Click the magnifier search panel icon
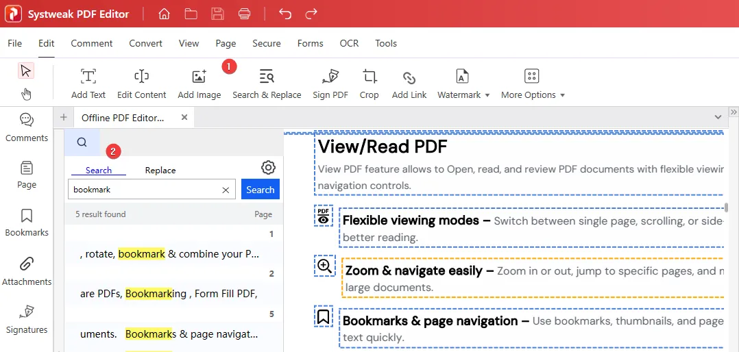The height and width of the screenshot is (352, 739). 82,142
